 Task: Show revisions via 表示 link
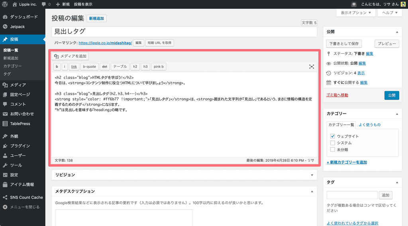pyautogui.click(x=361, y=73)
